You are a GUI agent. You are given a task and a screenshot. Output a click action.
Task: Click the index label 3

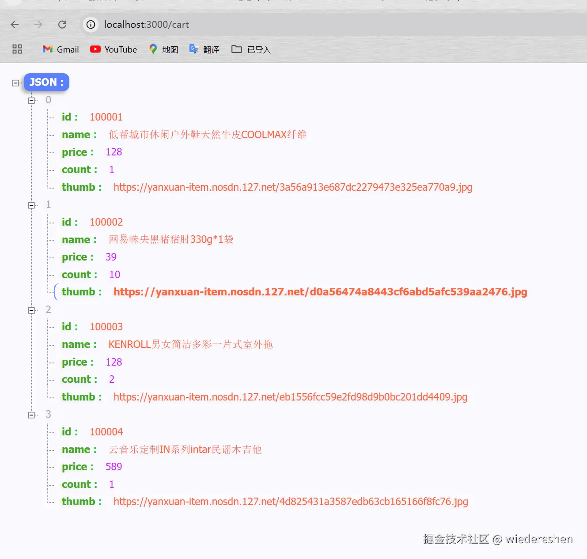coord(49,414)
